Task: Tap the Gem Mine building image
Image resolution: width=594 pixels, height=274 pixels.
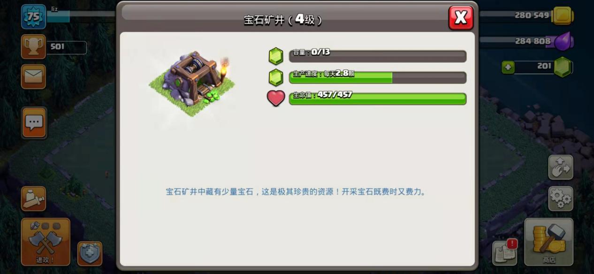Action: [x=192, y=84]
